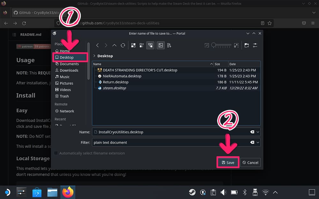319x199 pixels.
Task: Show hidden system tray icons
Action: pyautogui.click(x=275, y=192)
